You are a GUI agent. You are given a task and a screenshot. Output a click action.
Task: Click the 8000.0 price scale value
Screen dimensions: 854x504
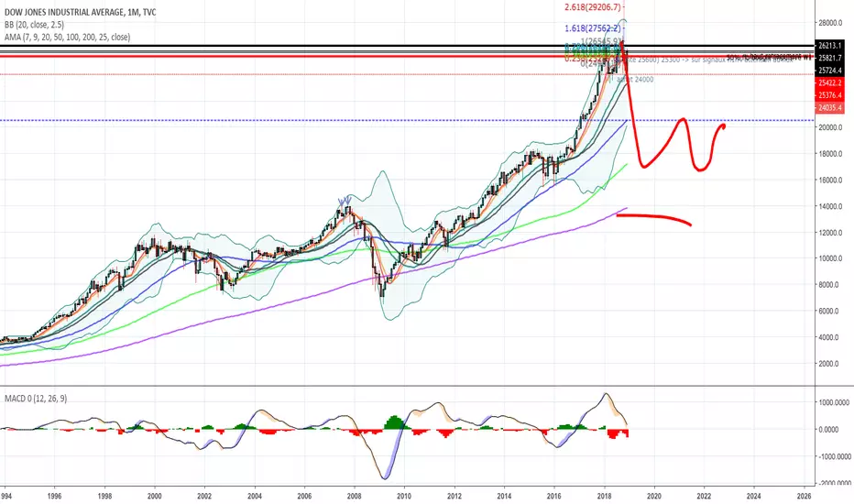pos(830,284)
